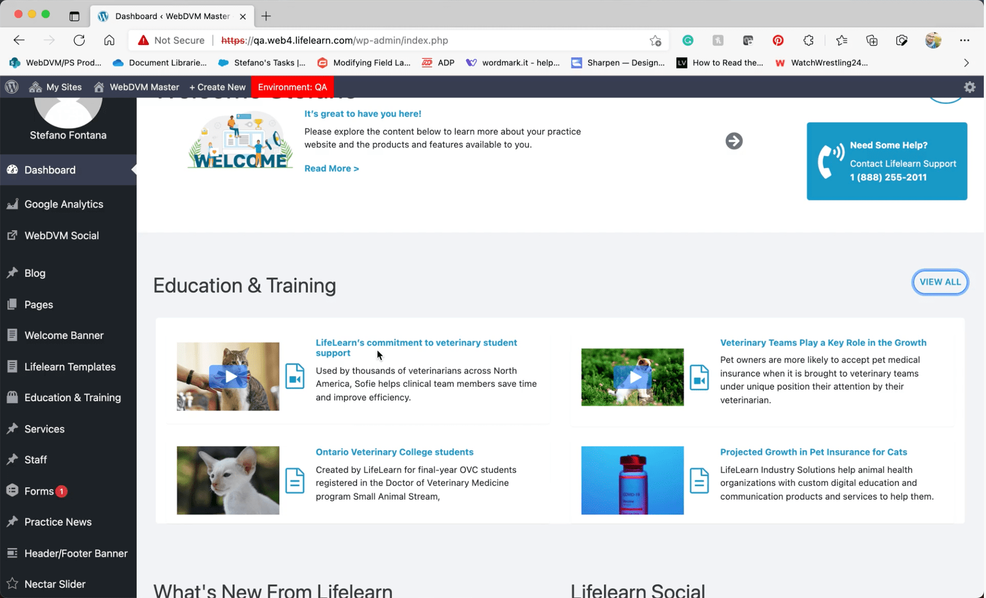Go back in browser
The height and width of the screenshot is (598, 986).
(x=19, y=40)
